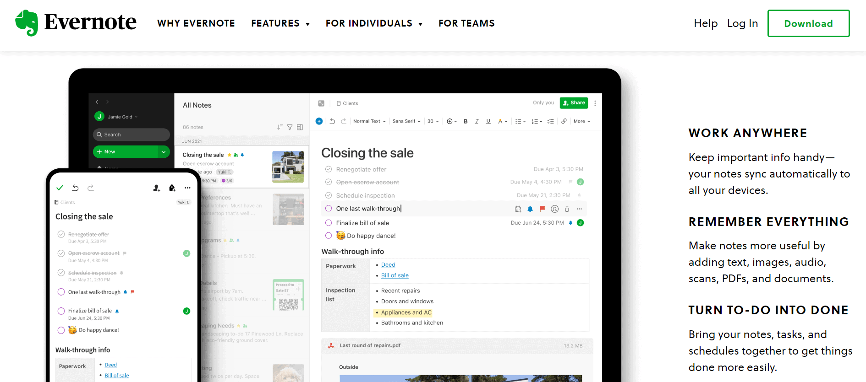Tap the green checkmark on phone

[60, 188]
